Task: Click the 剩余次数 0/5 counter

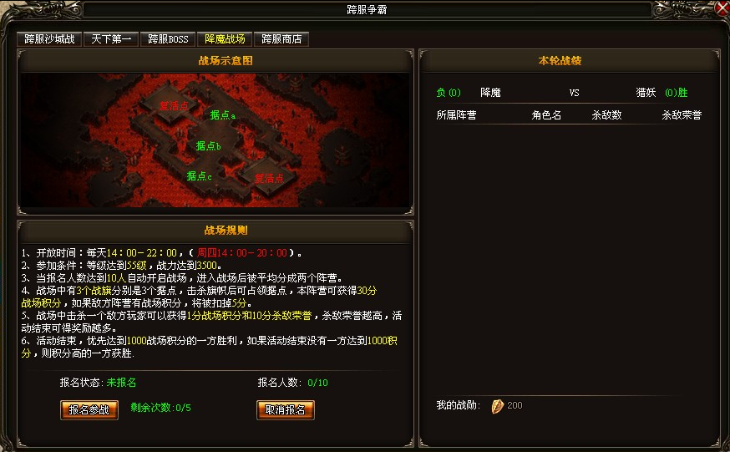Action: pos(160,408)
